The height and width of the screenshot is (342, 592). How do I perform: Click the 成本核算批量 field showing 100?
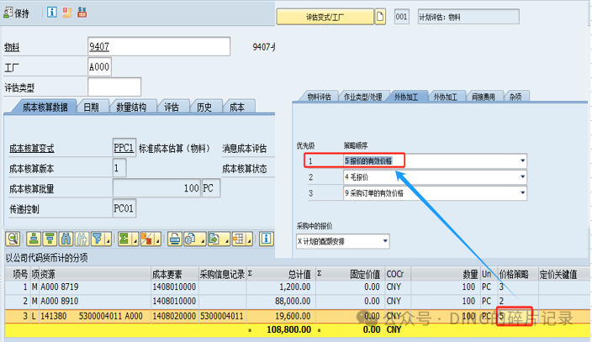click(156, 188)
